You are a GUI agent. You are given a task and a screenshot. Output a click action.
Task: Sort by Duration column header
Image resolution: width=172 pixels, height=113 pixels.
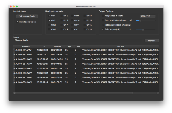58,47
